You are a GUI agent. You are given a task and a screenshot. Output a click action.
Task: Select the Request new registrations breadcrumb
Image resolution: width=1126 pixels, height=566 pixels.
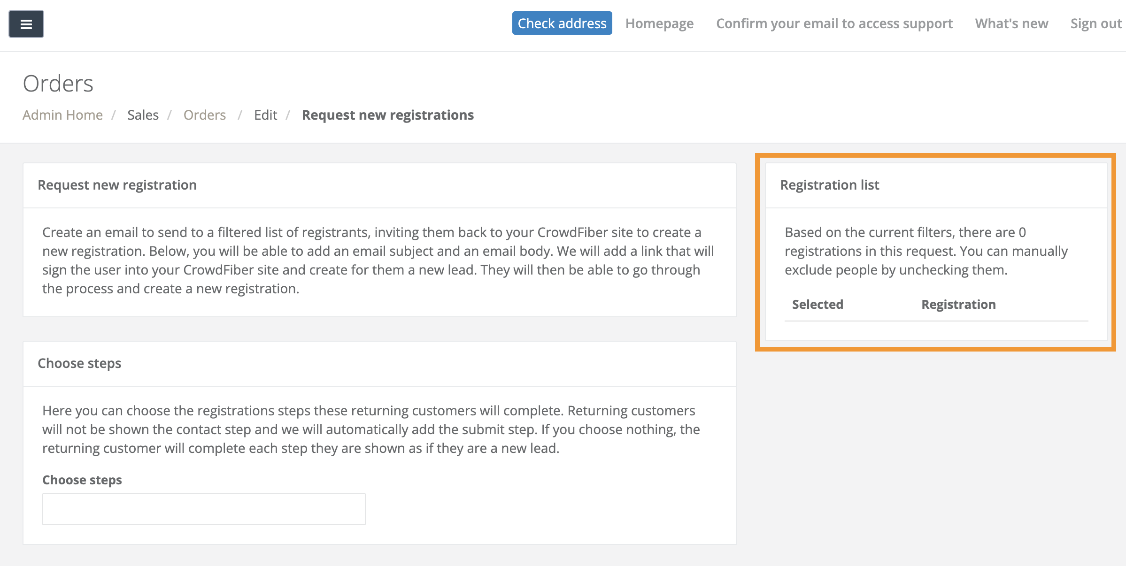coord(388,115)
